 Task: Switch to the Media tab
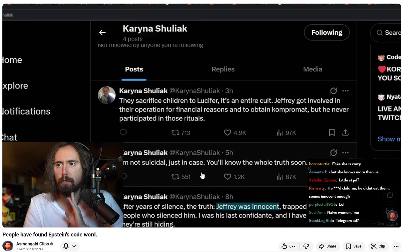tap(312, 69)
